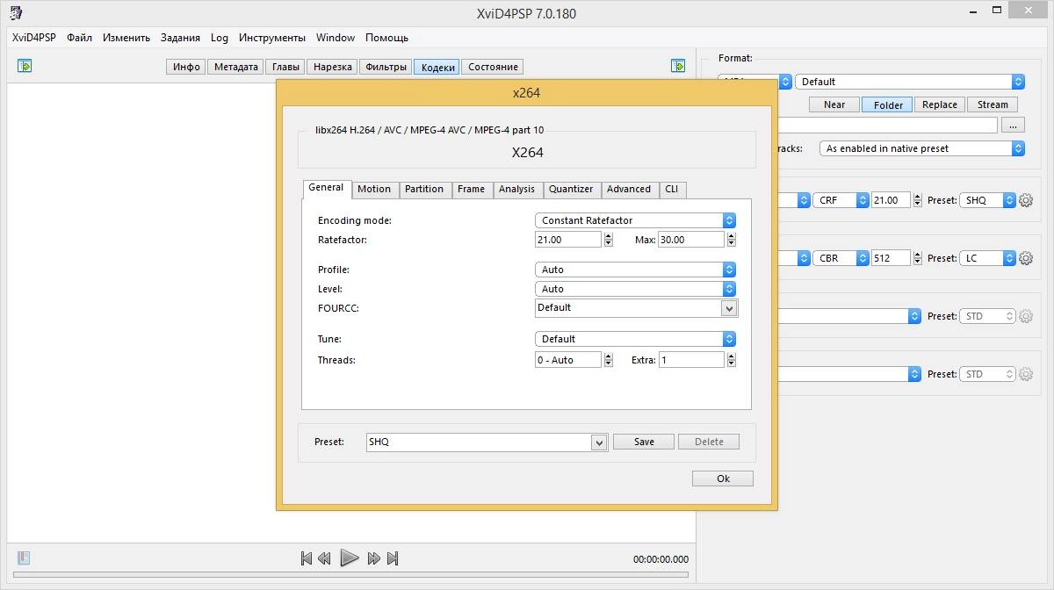
Task: Switch to the Advanced tab
Action: click(x=629, y=189)
